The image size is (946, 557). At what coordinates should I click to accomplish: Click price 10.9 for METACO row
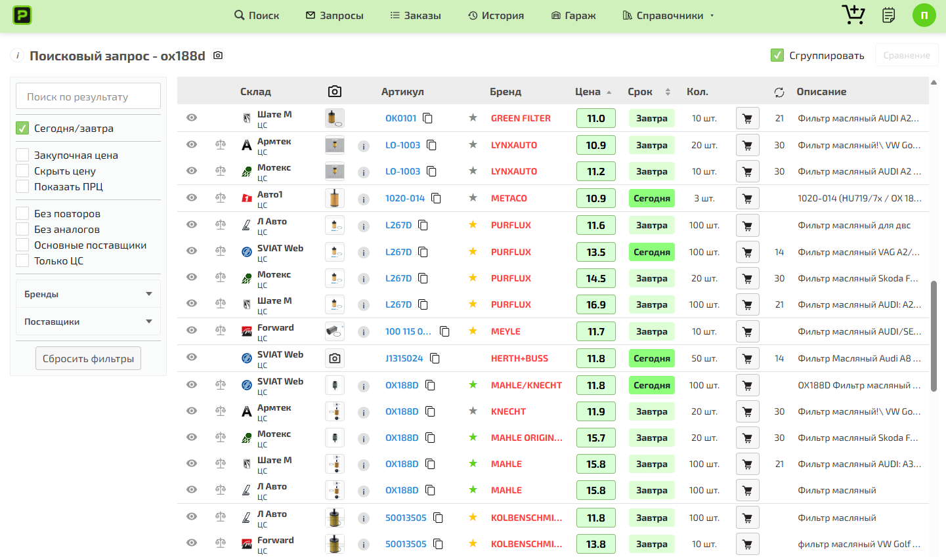(x=596, y=198)
